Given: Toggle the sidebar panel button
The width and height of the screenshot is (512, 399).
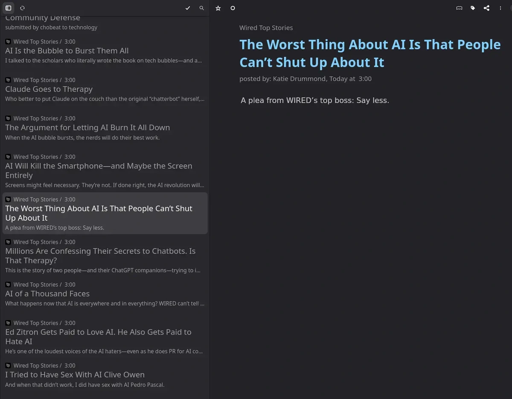Looking at the screenshot, I should pyautogui.click(x=8, y=8).
